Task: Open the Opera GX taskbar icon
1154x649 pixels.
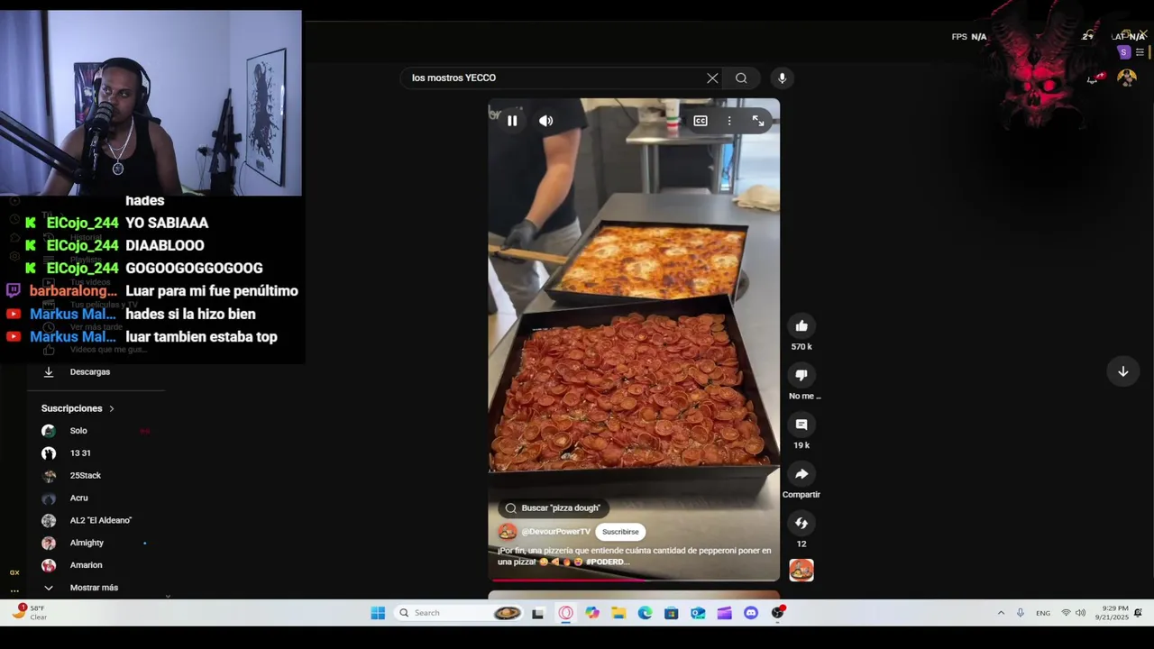Action: coord(565,613)
